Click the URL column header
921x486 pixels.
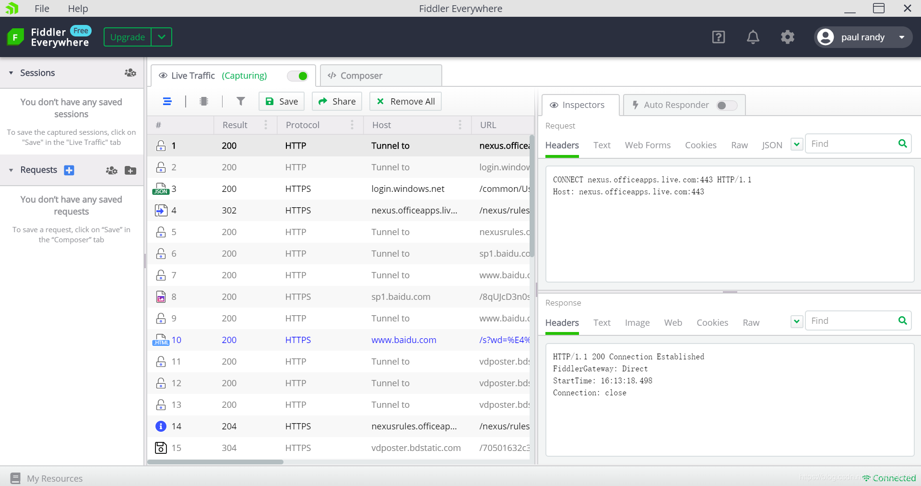502,125
